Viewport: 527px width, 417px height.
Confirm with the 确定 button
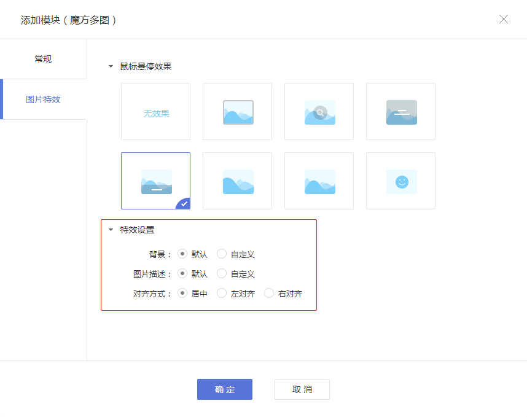point(225,389)
